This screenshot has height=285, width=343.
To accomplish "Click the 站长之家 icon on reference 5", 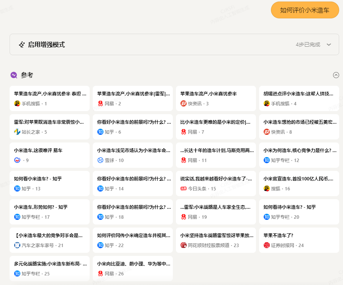I will tap(17, 132).
